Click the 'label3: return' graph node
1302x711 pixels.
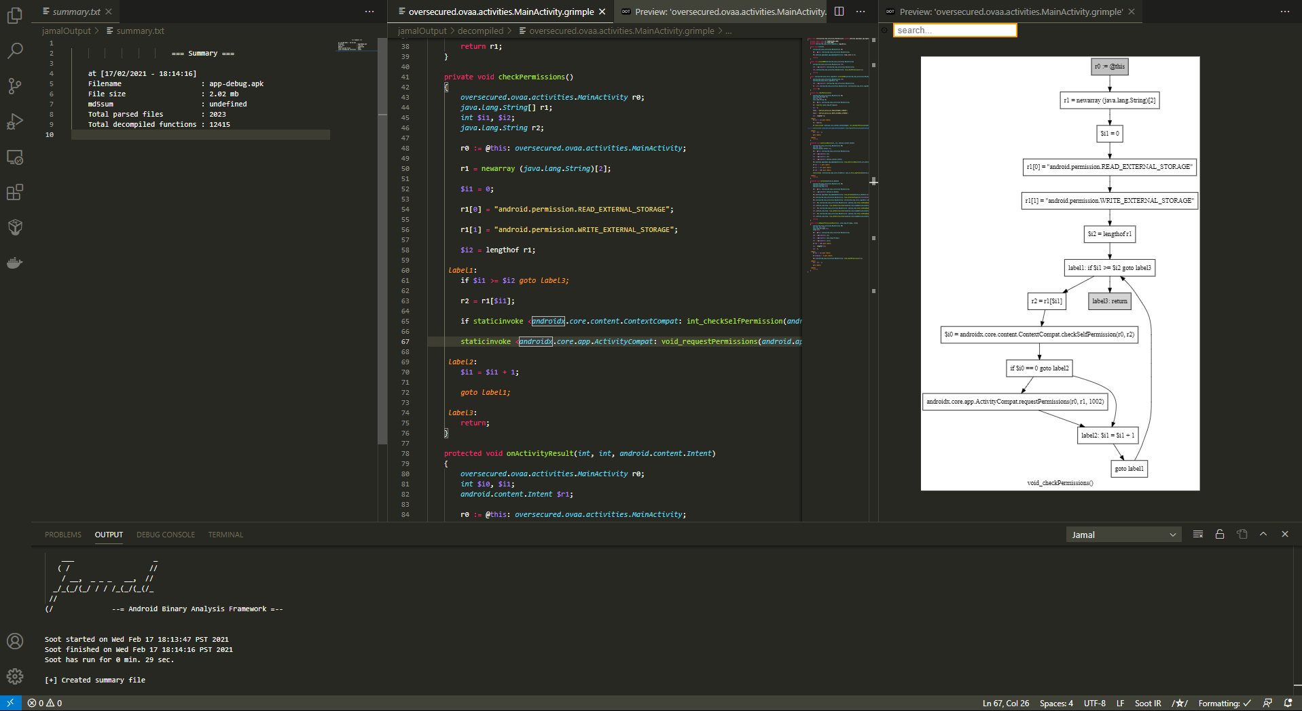(x=1110, y=301)
